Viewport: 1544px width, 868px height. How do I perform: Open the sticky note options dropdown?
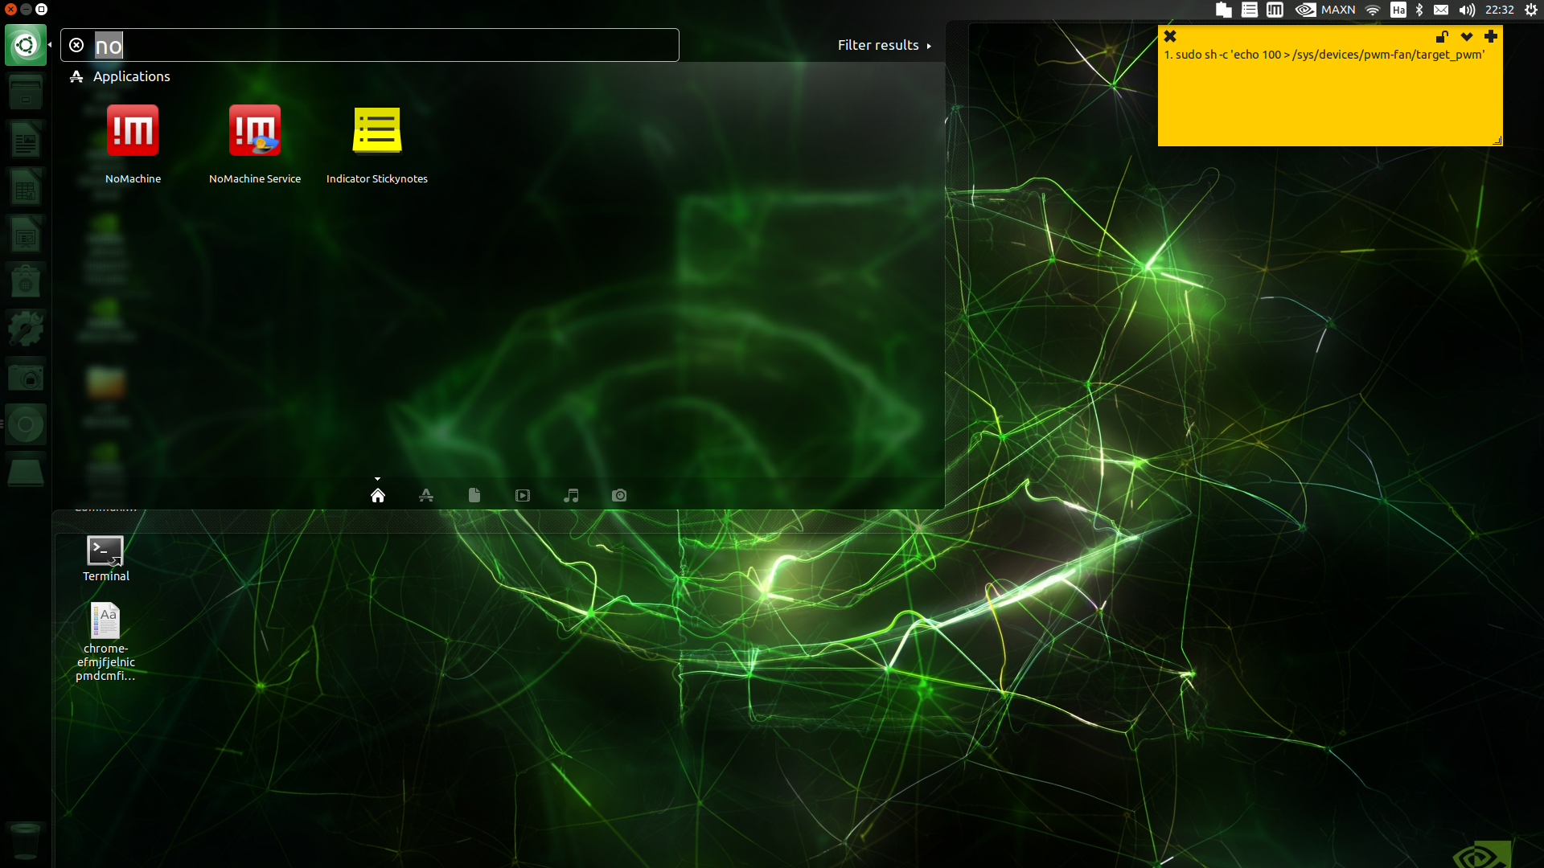pos(1467,36)
